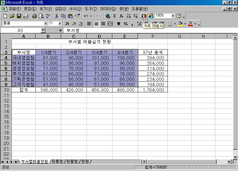Open the fill color dropdown arrow
Screen dimensions: 238x171
click(185, 24)
